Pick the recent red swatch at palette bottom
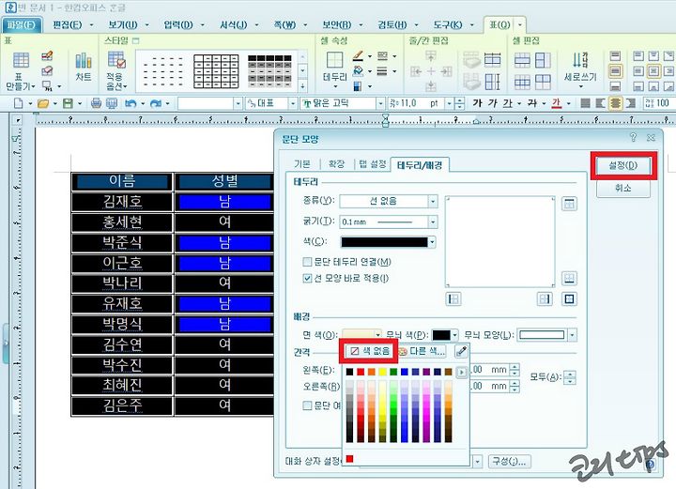Screen dimensions: 676x489 [x=349, y=459]
